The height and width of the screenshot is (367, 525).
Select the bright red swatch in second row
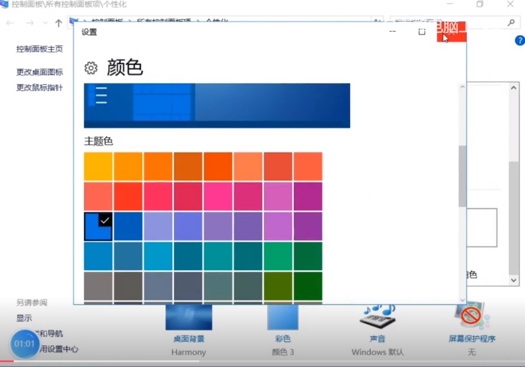pyautogui.click(x=128, y=197)
